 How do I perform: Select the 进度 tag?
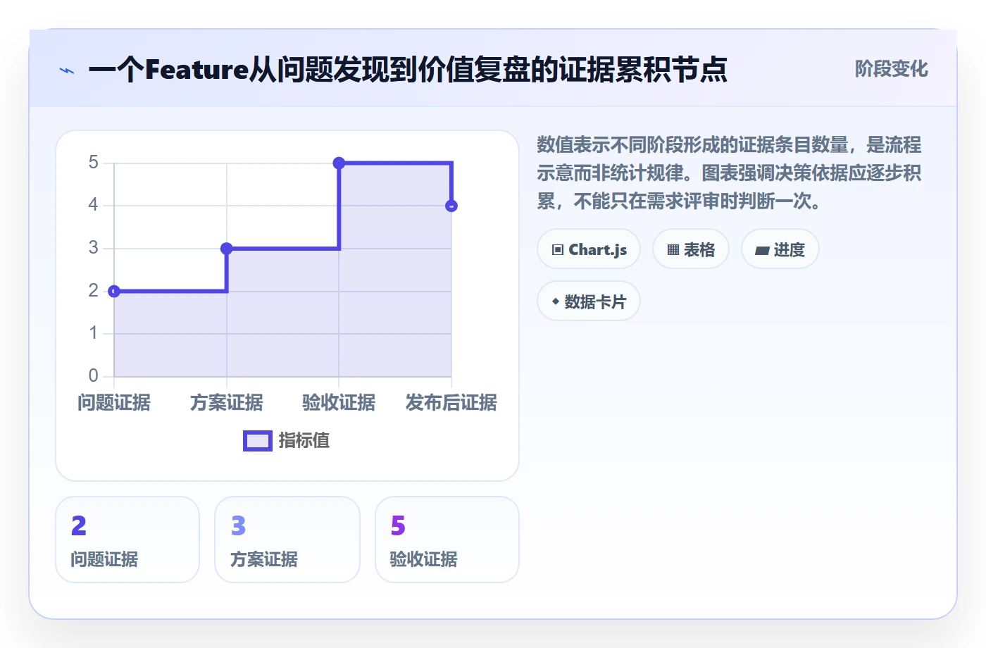click(780, 249)
